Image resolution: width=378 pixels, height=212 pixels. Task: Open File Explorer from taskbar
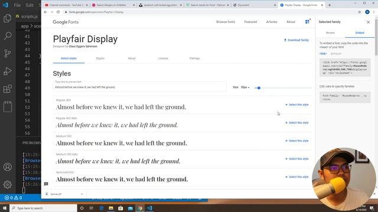pos(111,208)
